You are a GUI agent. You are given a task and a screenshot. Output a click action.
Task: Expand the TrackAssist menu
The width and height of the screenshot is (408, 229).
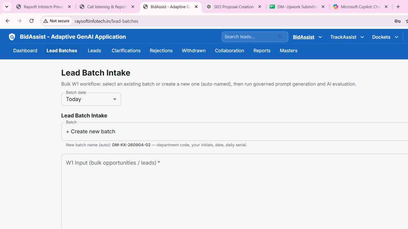[x=347, y=37]
